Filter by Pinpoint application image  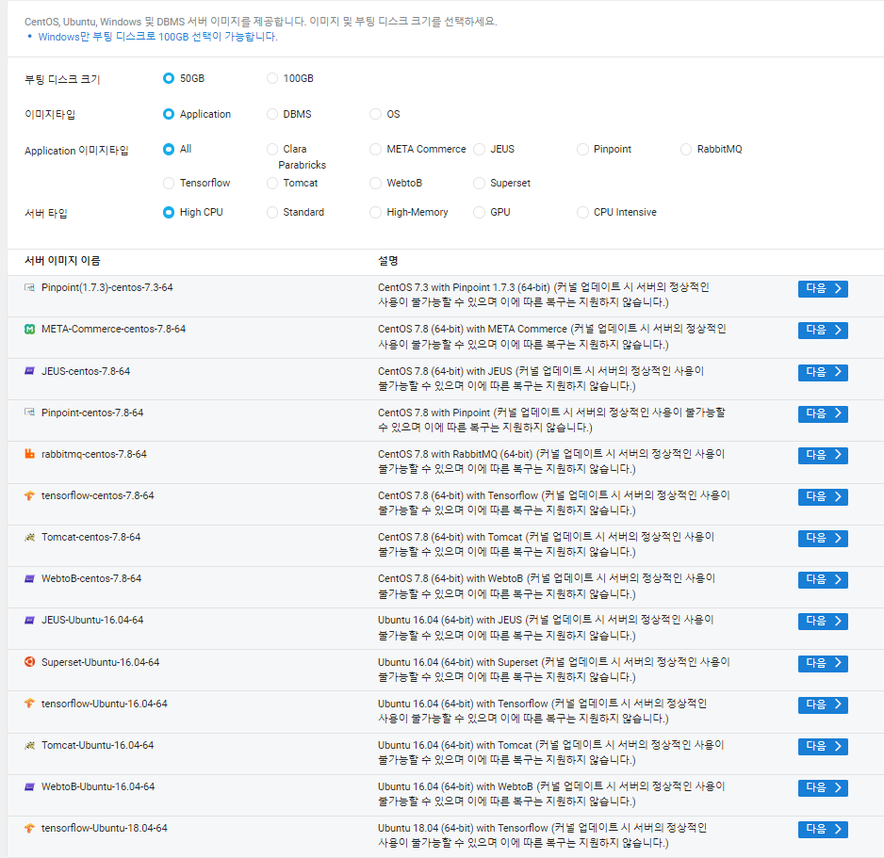point(582,150)
